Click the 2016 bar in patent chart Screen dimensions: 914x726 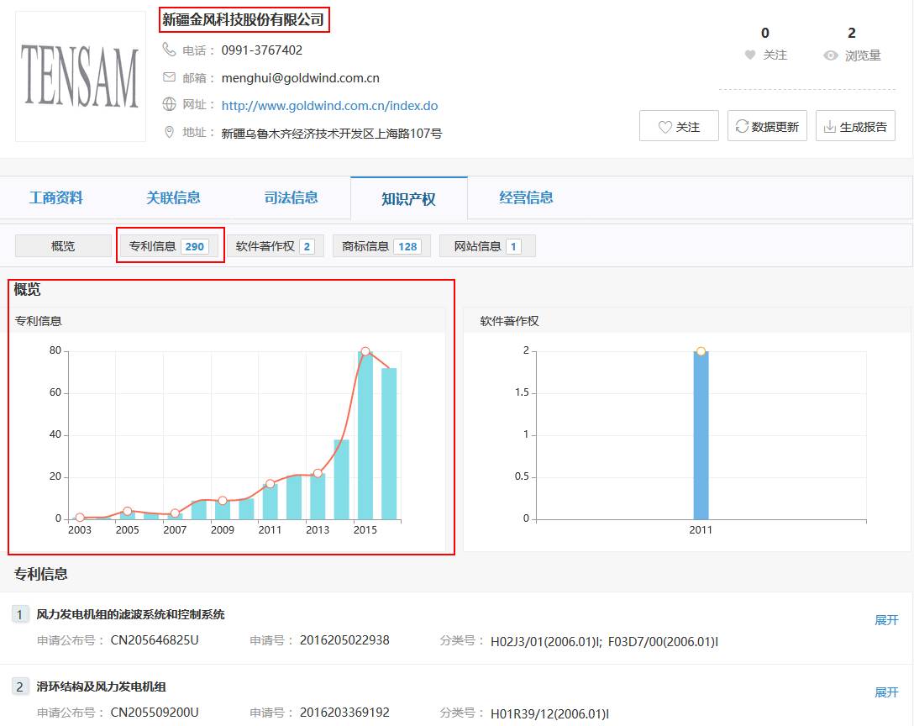tap(389, 444)
